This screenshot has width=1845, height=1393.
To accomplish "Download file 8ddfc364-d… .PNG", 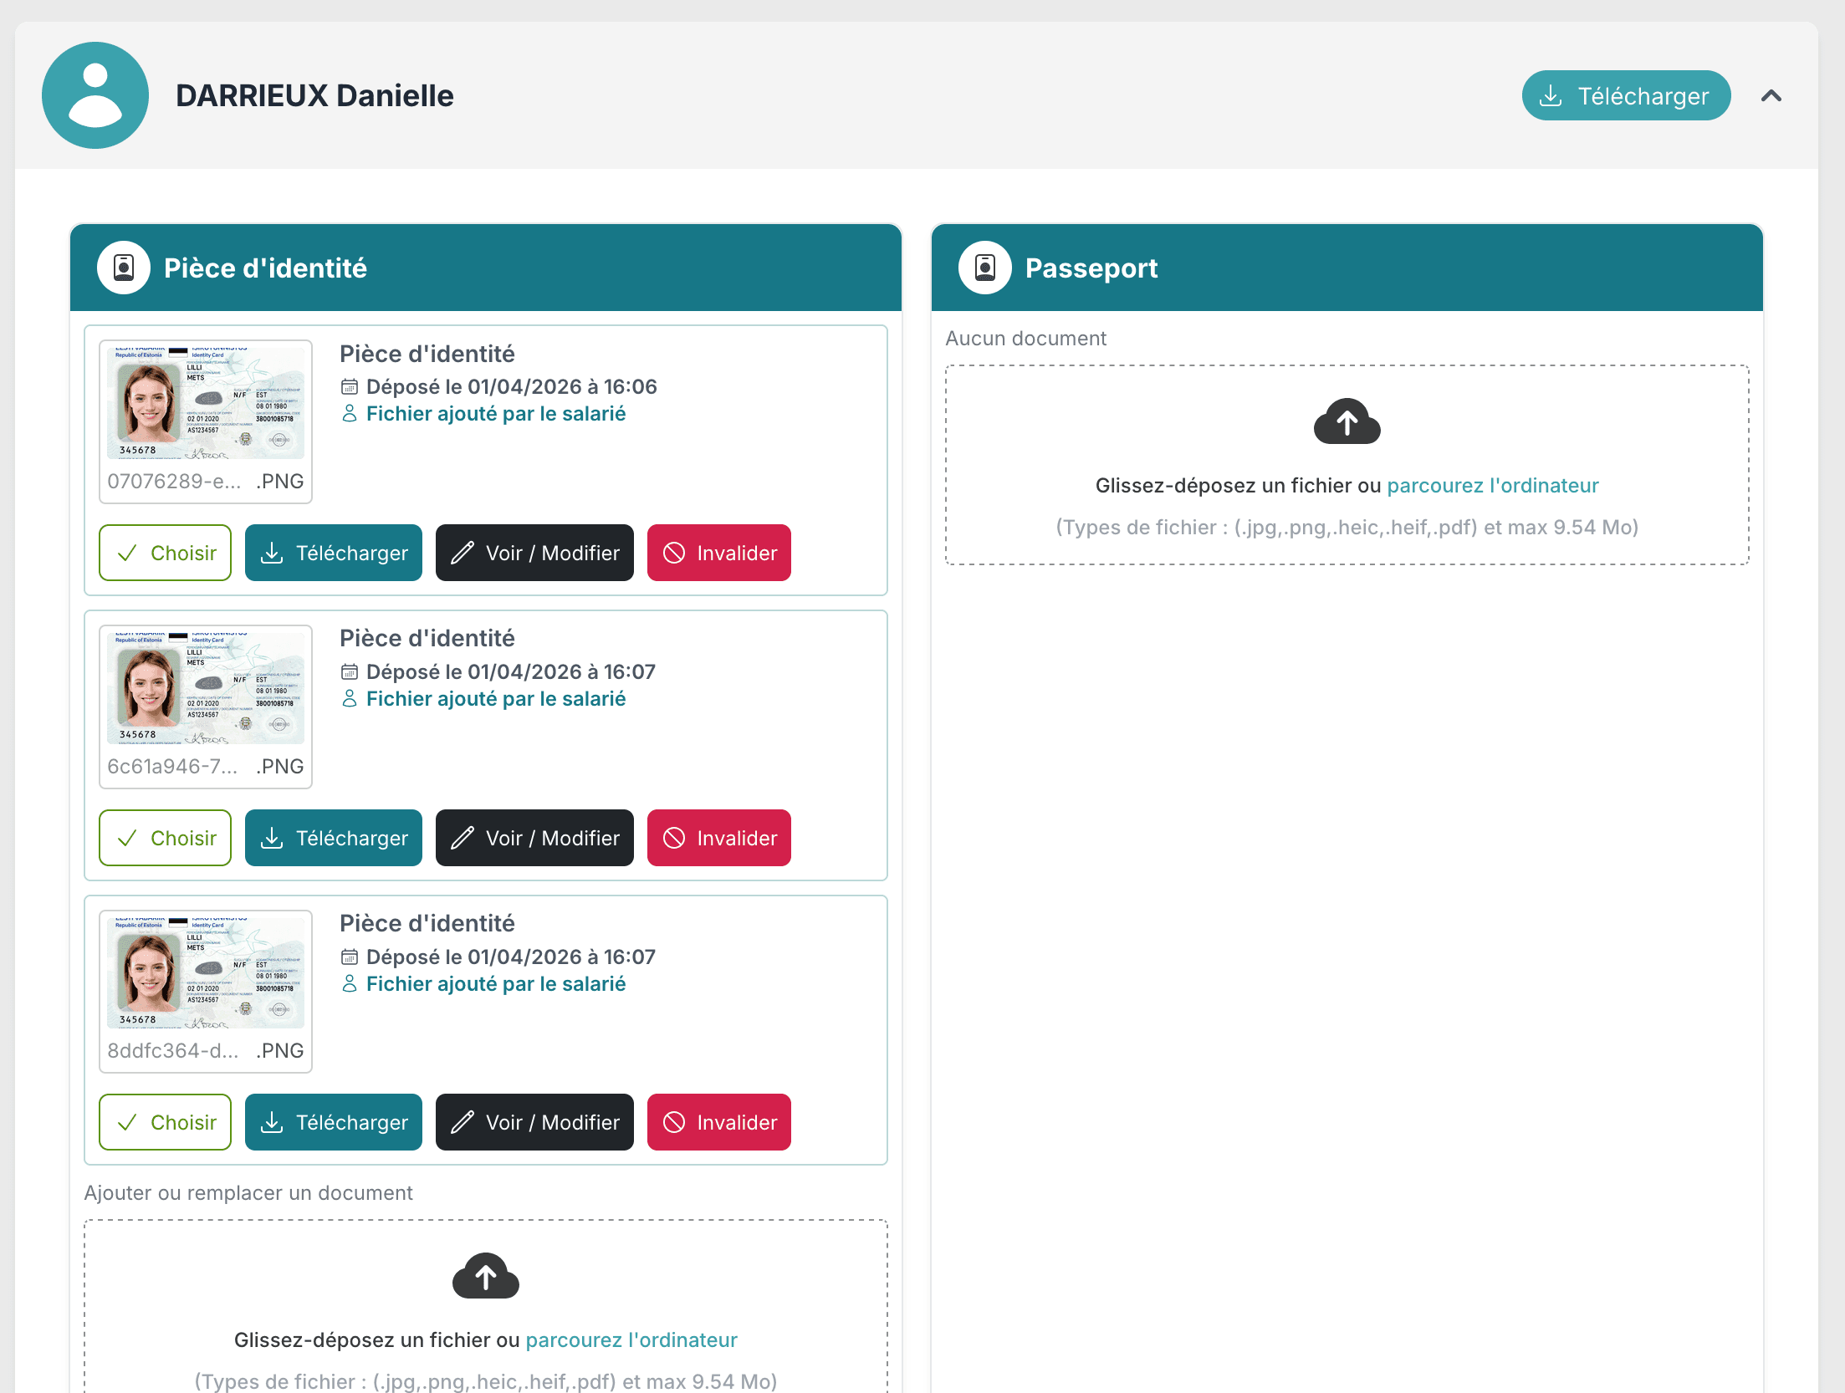I will (x=334, y=1122).
